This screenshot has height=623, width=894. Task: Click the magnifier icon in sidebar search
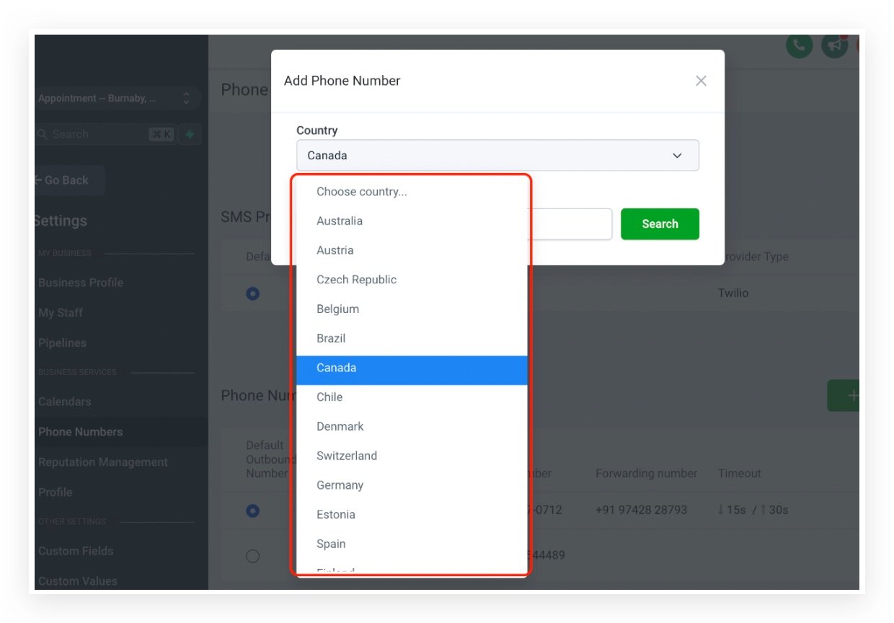(43, 134)
